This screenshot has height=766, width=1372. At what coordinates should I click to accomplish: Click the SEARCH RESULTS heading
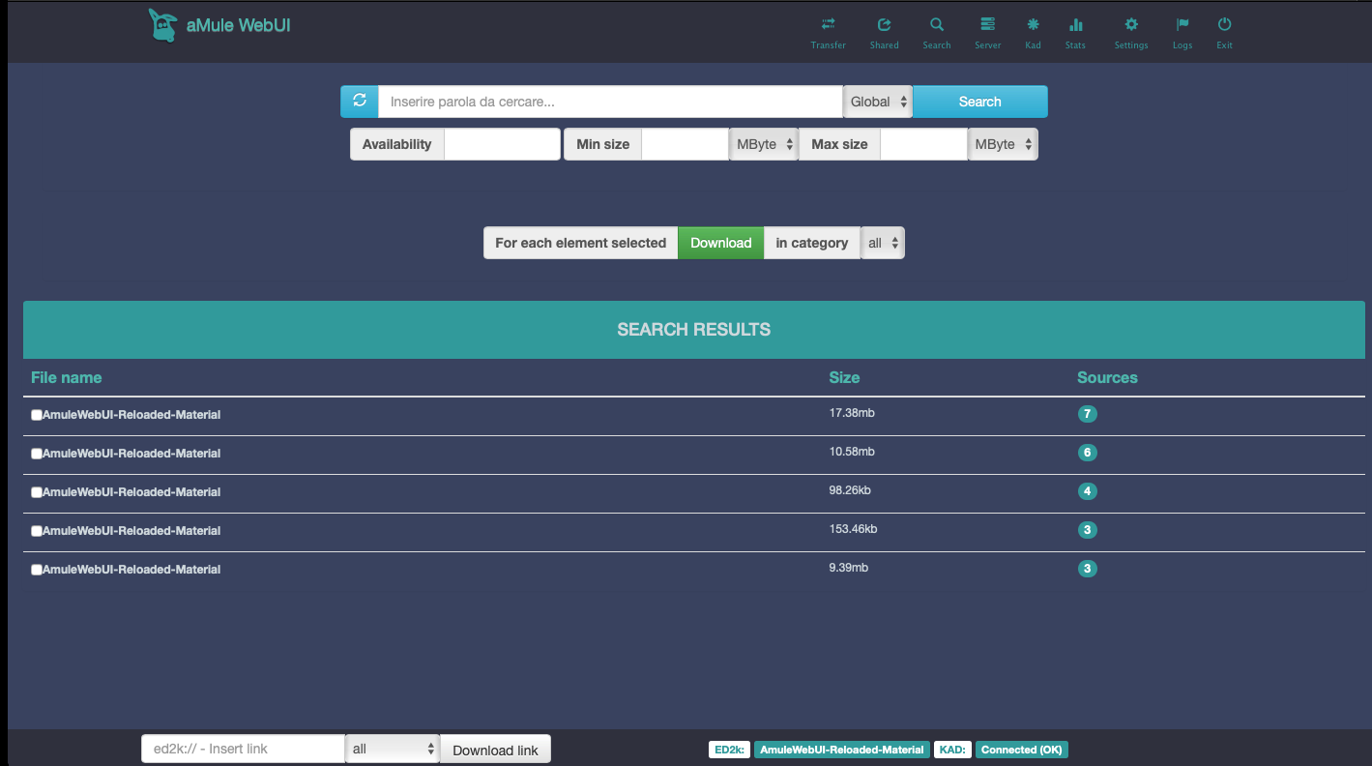[x=694, y=330]
